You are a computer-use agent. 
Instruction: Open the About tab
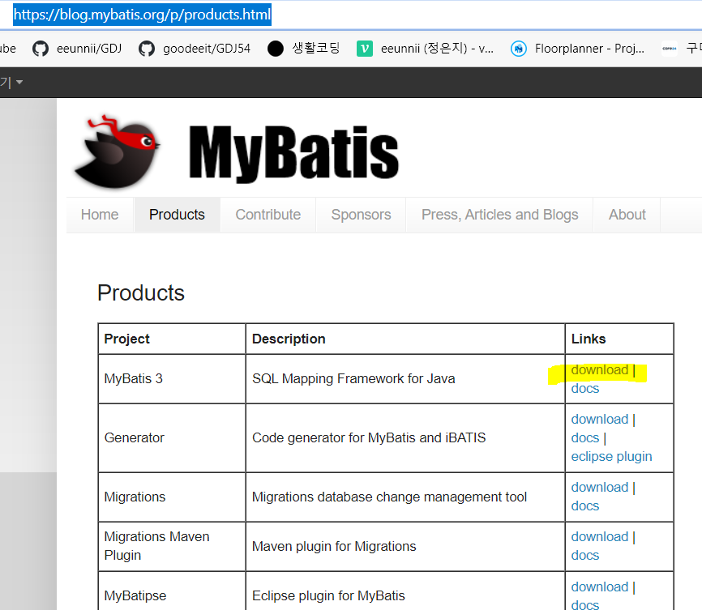tap(627, 215)
